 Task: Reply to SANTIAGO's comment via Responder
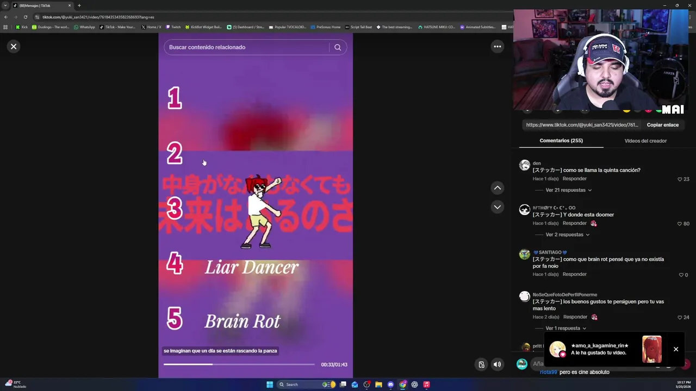point(575,274)
